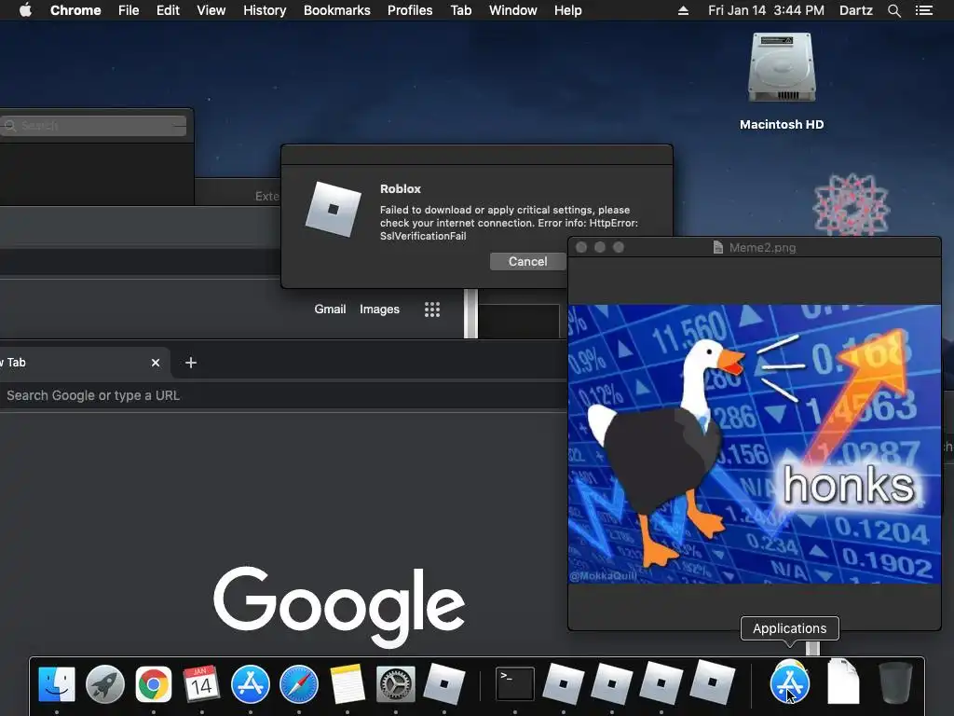Click the snowflake ornament desktop icon
Screen dimensions: 954x716
click(852, 205)
